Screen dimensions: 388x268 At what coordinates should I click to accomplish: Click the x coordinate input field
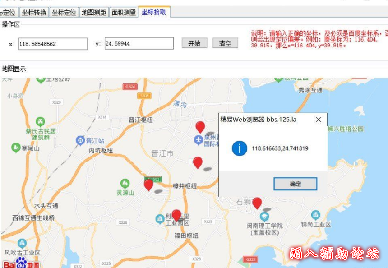pos(53,44)
